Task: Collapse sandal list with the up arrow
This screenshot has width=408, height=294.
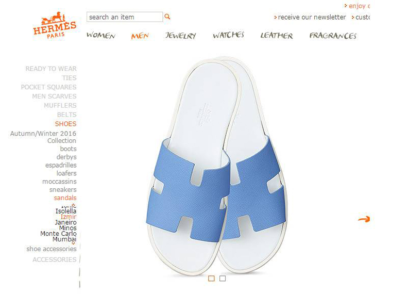Action: click(x=74, y=205)
